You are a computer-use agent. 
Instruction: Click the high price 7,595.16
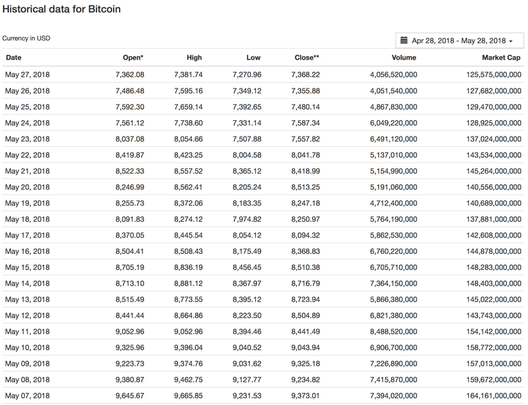click(188, 91)
